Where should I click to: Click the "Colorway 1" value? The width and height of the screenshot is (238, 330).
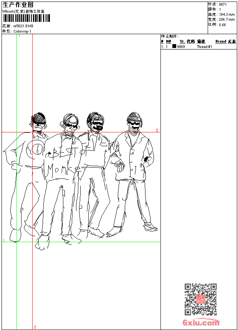click(22, 31)
